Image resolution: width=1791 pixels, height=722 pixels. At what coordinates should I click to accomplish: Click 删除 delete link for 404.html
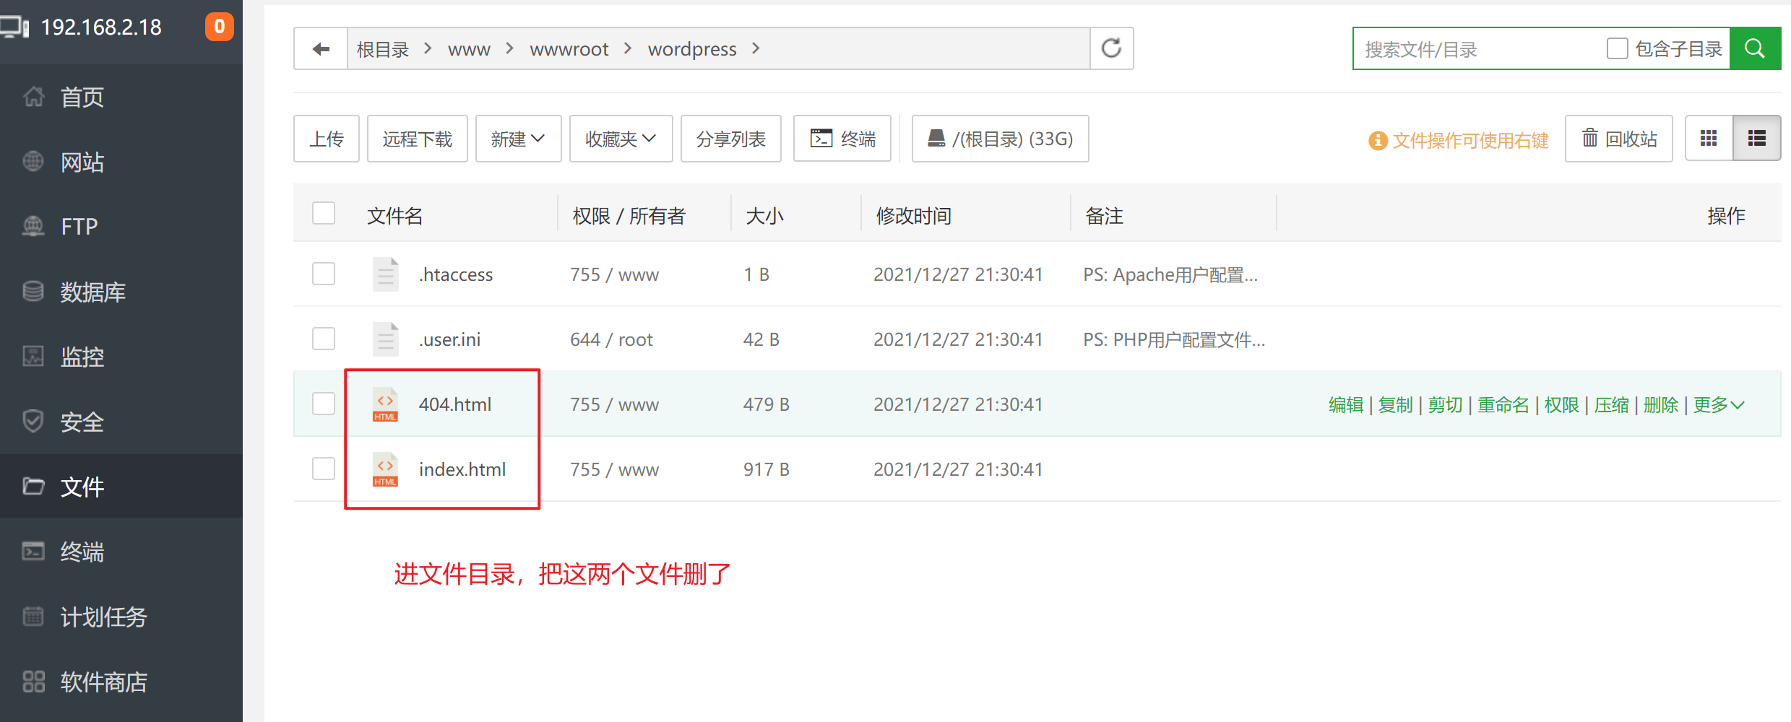[x=1661, y=405]
